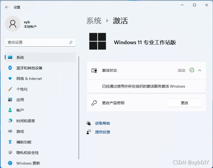Click the sidebar vertical scrollbar

[x=79, y=108]
